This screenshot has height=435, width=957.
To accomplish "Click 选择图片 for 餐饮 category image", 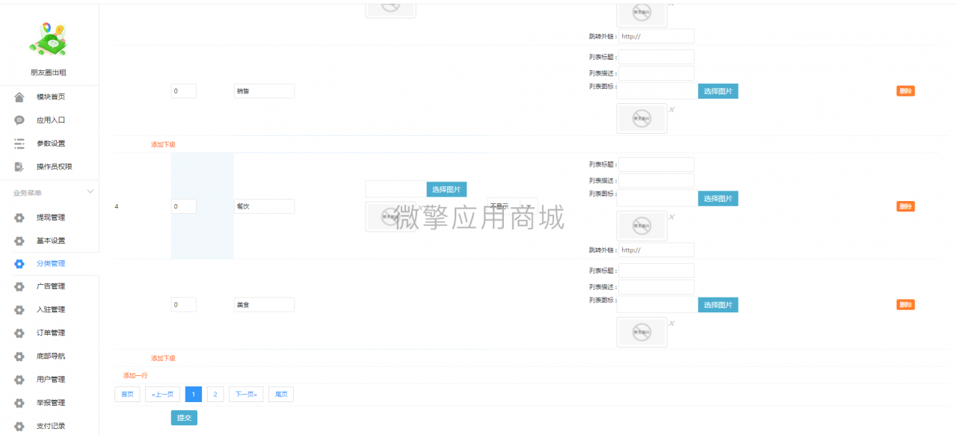I will 446,189.
